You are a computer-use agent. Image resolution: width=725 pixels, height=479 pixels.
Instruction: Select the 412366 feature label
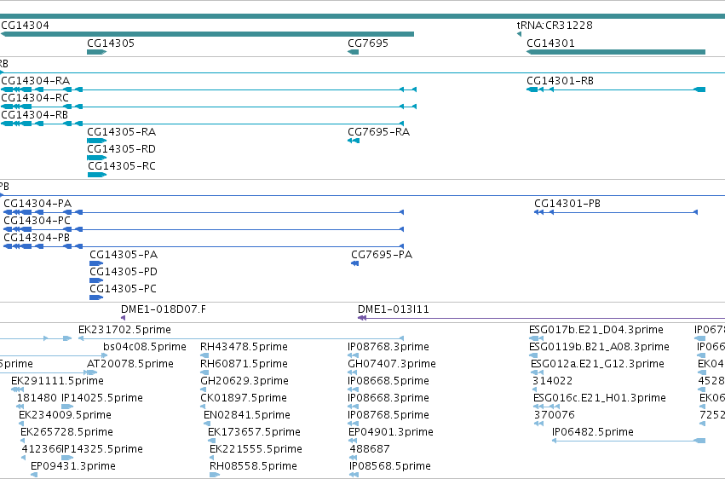click(x=42, y=449)
